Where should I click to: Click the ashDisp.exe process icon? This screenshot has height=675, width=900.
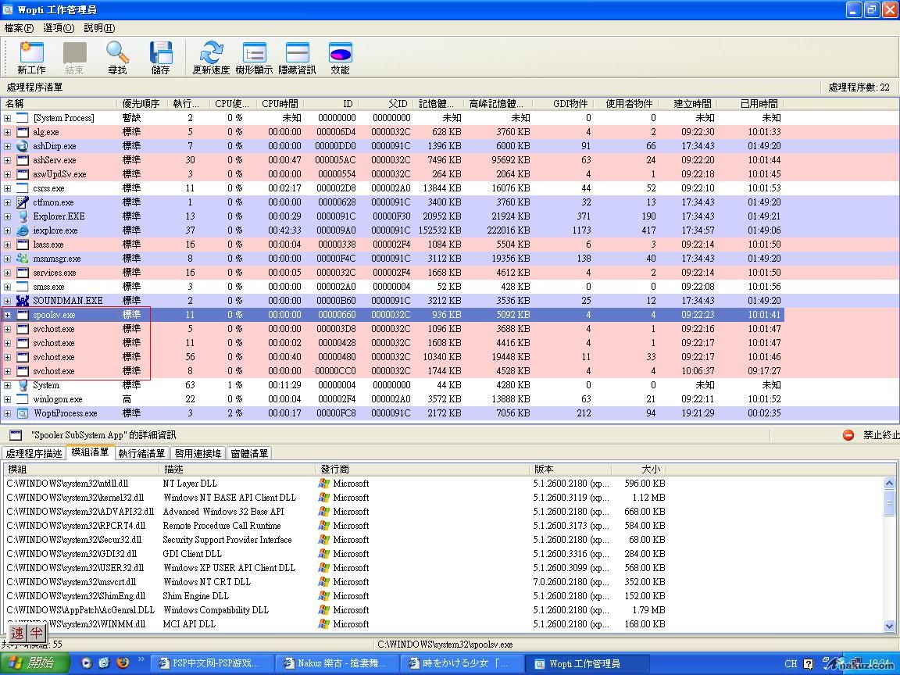tap(23, 146)
